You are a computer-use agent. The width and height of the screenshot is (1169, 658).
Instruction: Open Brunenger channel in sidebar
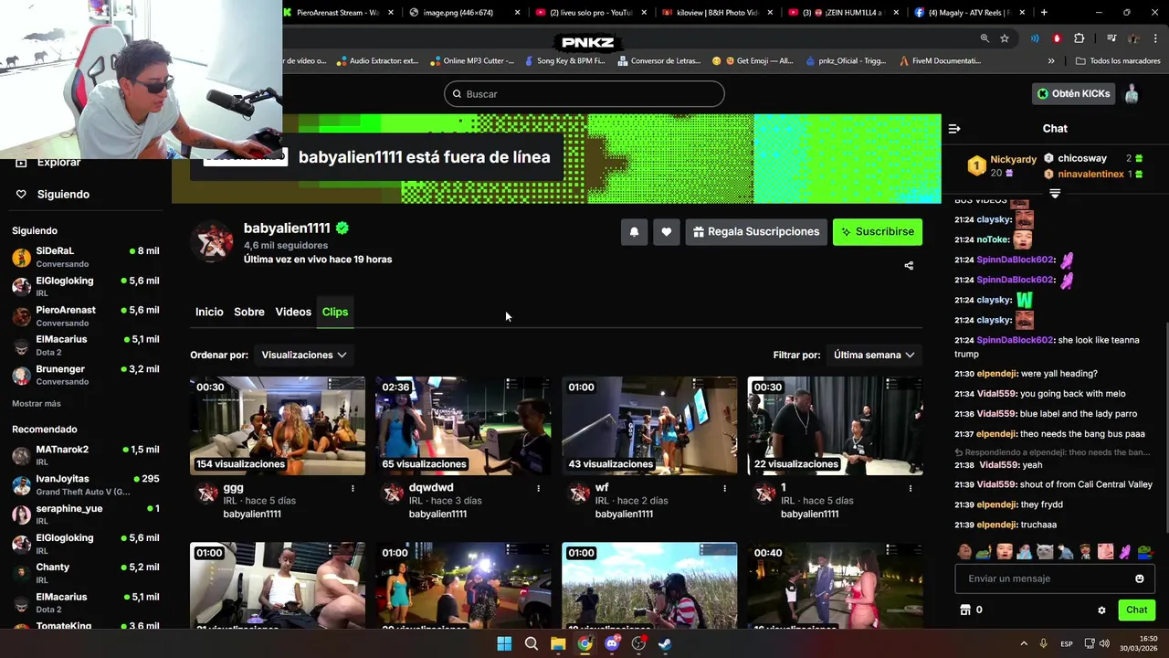86,375
